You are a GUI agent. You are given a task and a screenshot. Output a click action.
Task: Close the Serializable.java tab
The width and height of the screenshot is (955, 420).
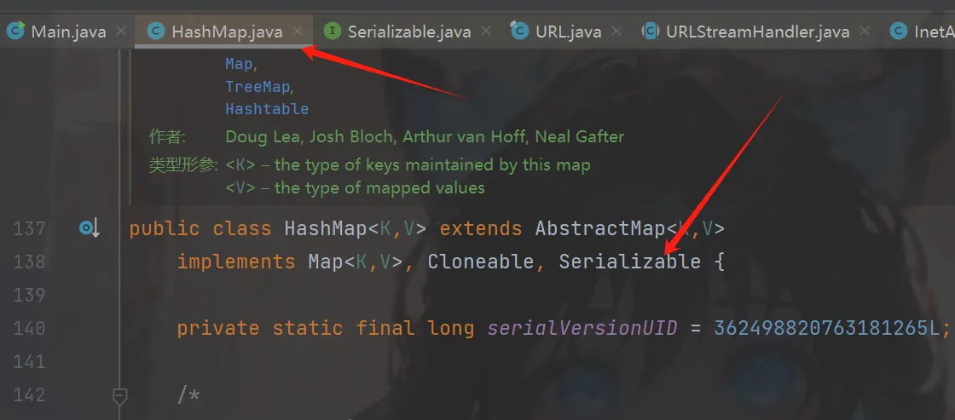click(485, 31)
